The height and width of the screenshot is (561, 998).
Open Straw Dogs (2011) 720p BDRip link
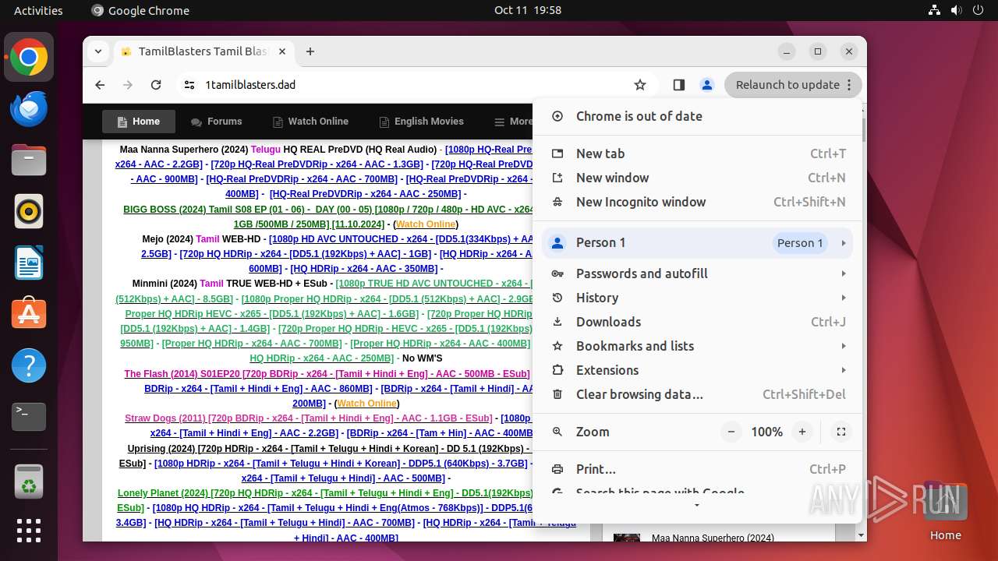click(x=308, y=418)
